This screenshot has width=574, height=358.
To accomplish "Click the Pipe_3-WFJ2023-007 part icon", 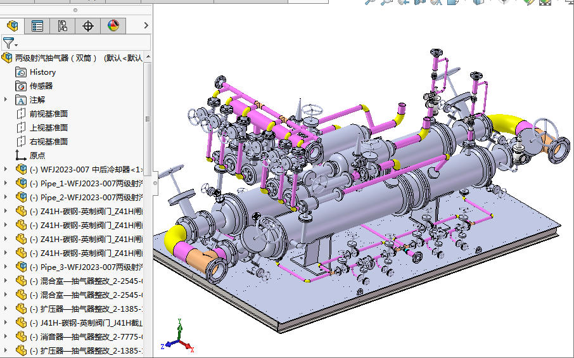I will [22, 267].
